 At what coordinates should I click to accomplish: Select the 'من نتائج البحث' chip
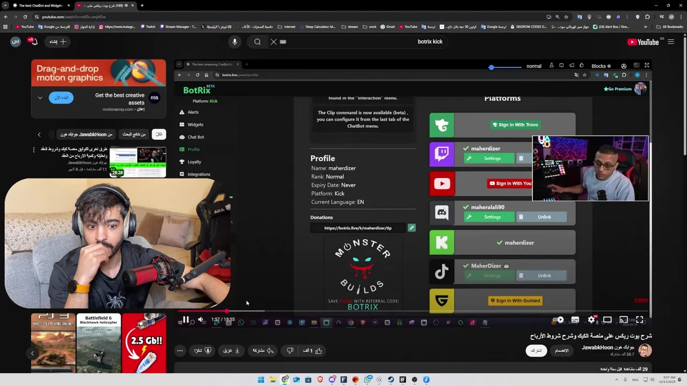pos(134,135)
